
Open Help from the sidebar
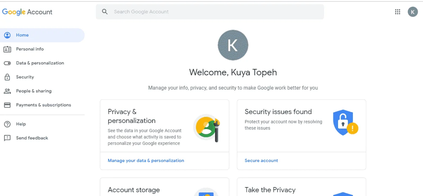tap(42, 124)
